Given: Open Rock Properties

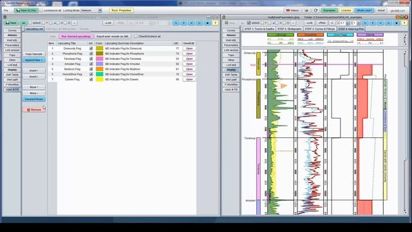Looking at the screenshot, I should 122,10.
